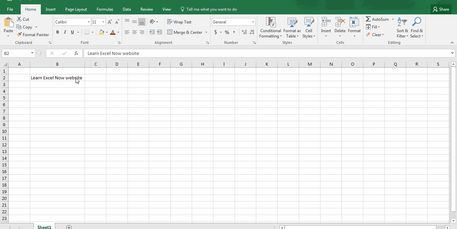Toggle Bold formatting
The height and width of the screenshot is (229, 457).
pyautogui.click(x=58, y=32)
